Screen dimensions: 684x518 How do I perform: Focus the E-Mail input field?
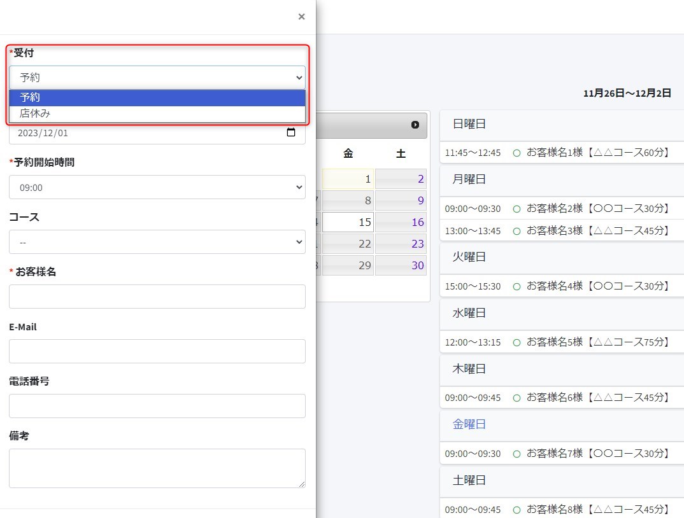(x=157, y=351)
